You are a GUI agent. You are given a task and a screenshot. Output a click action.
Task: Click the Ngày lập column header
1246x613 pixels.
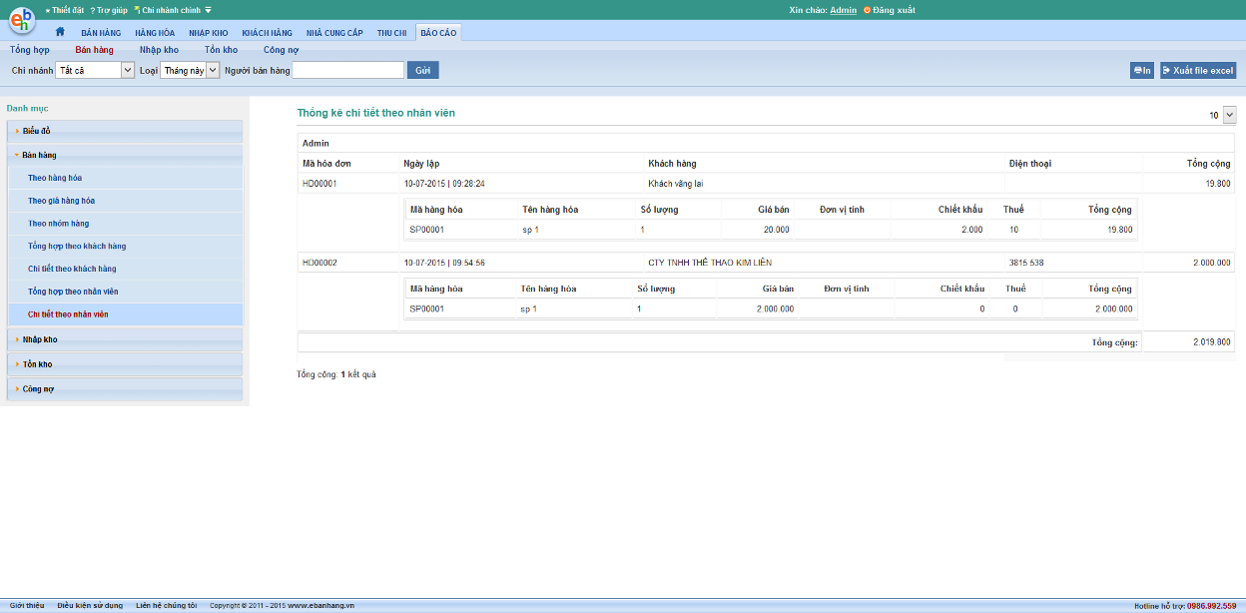pos(421,163)
